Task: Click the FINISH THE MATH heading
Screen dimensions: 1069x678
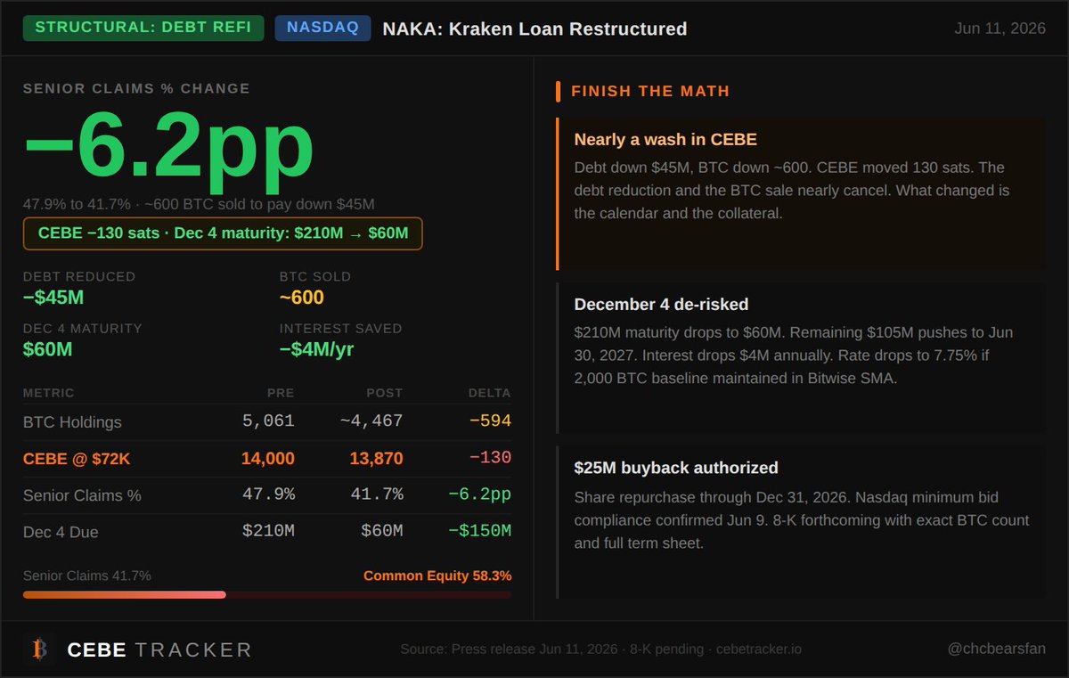Action: [650, 91]
